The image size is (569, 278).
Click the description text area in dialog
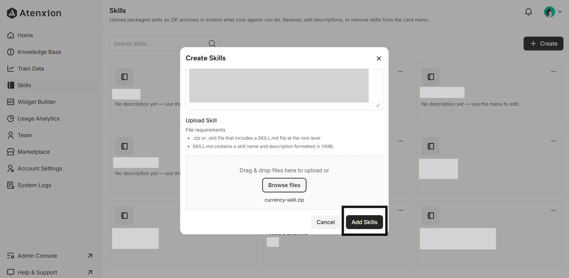pos(284,89)
